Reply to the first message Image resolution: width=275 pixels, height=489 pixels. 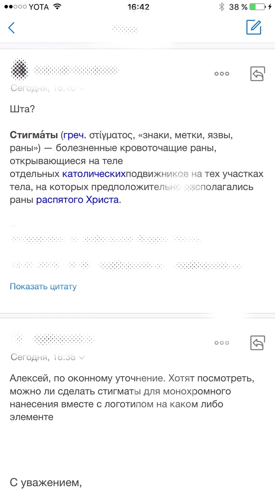[x=257, y=74]
